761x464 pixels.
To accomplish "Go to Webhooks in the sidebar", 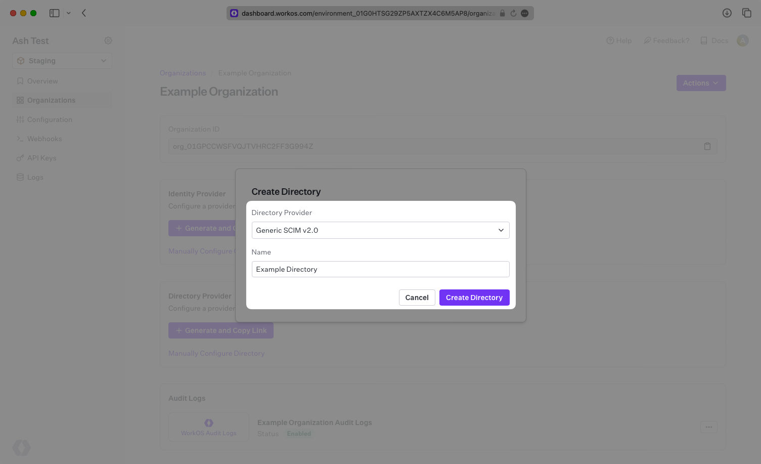I will [x=44, y=139].
